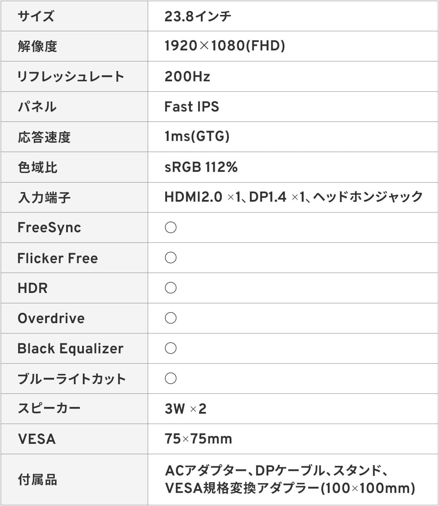Viewport: 439px width, 506px height.
Task: Click the circle mark in FreeSync row
Action: 171,227
